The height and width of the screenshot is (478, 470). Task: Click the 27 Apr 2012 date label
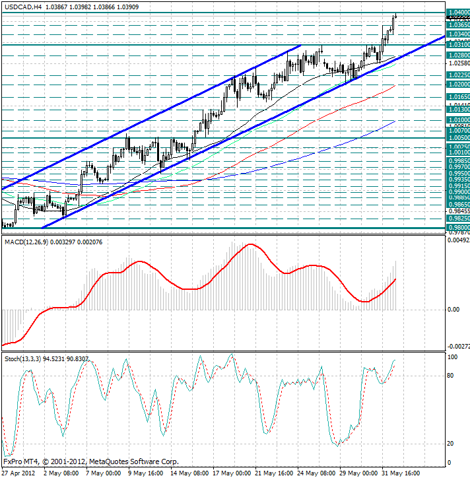(x=18, y=473)
